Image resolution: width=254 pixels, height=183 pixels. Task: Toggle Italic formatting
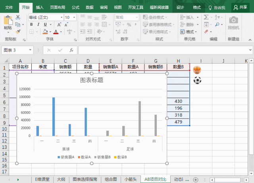(x=38, y=25)
